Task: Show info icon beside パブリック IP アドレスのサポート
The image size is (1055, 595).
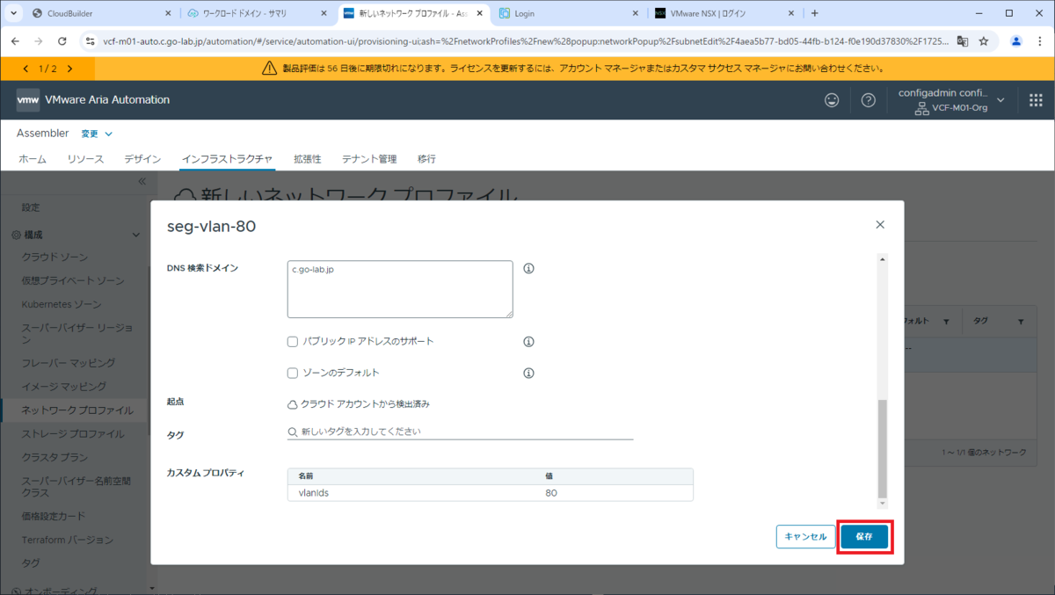Action: (529, 341)
